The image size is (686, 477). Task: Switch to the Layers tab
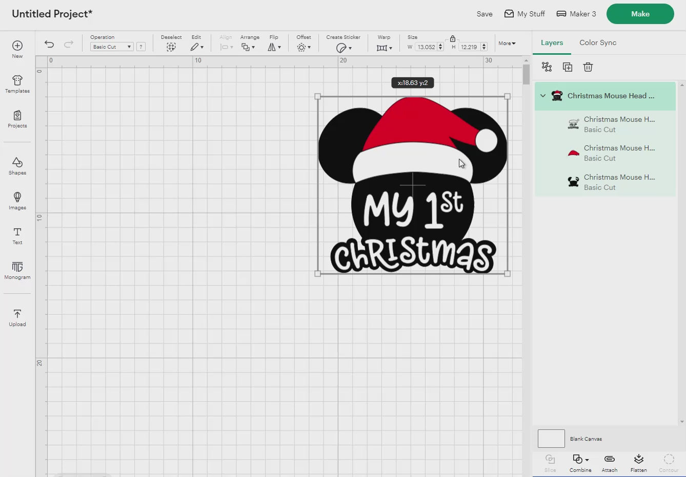(x=552, y=42)
